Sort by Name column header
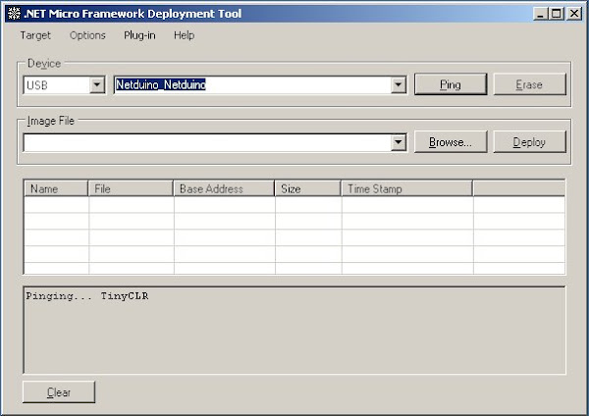 click(56, 188)
